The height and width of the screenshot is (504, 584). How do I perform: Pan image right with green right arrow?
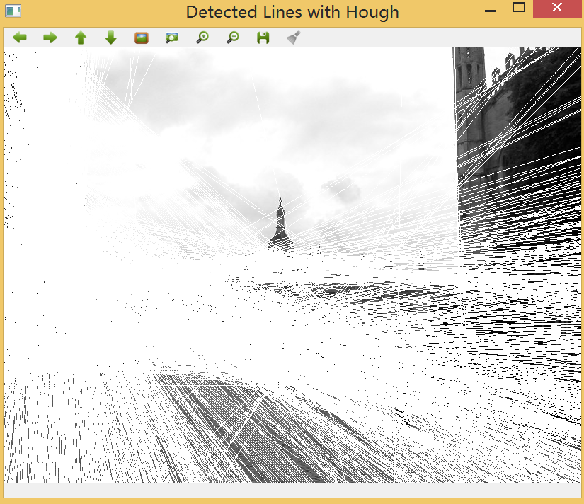point(50,38)
